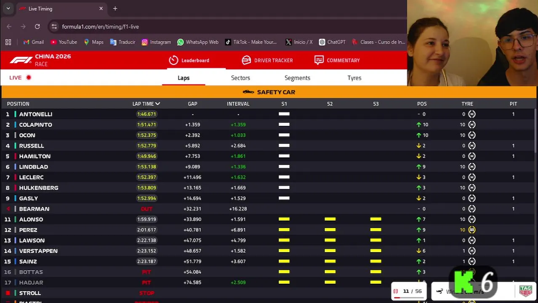Open Instagram bookmark
538x303 pixels.
(156, 42)
